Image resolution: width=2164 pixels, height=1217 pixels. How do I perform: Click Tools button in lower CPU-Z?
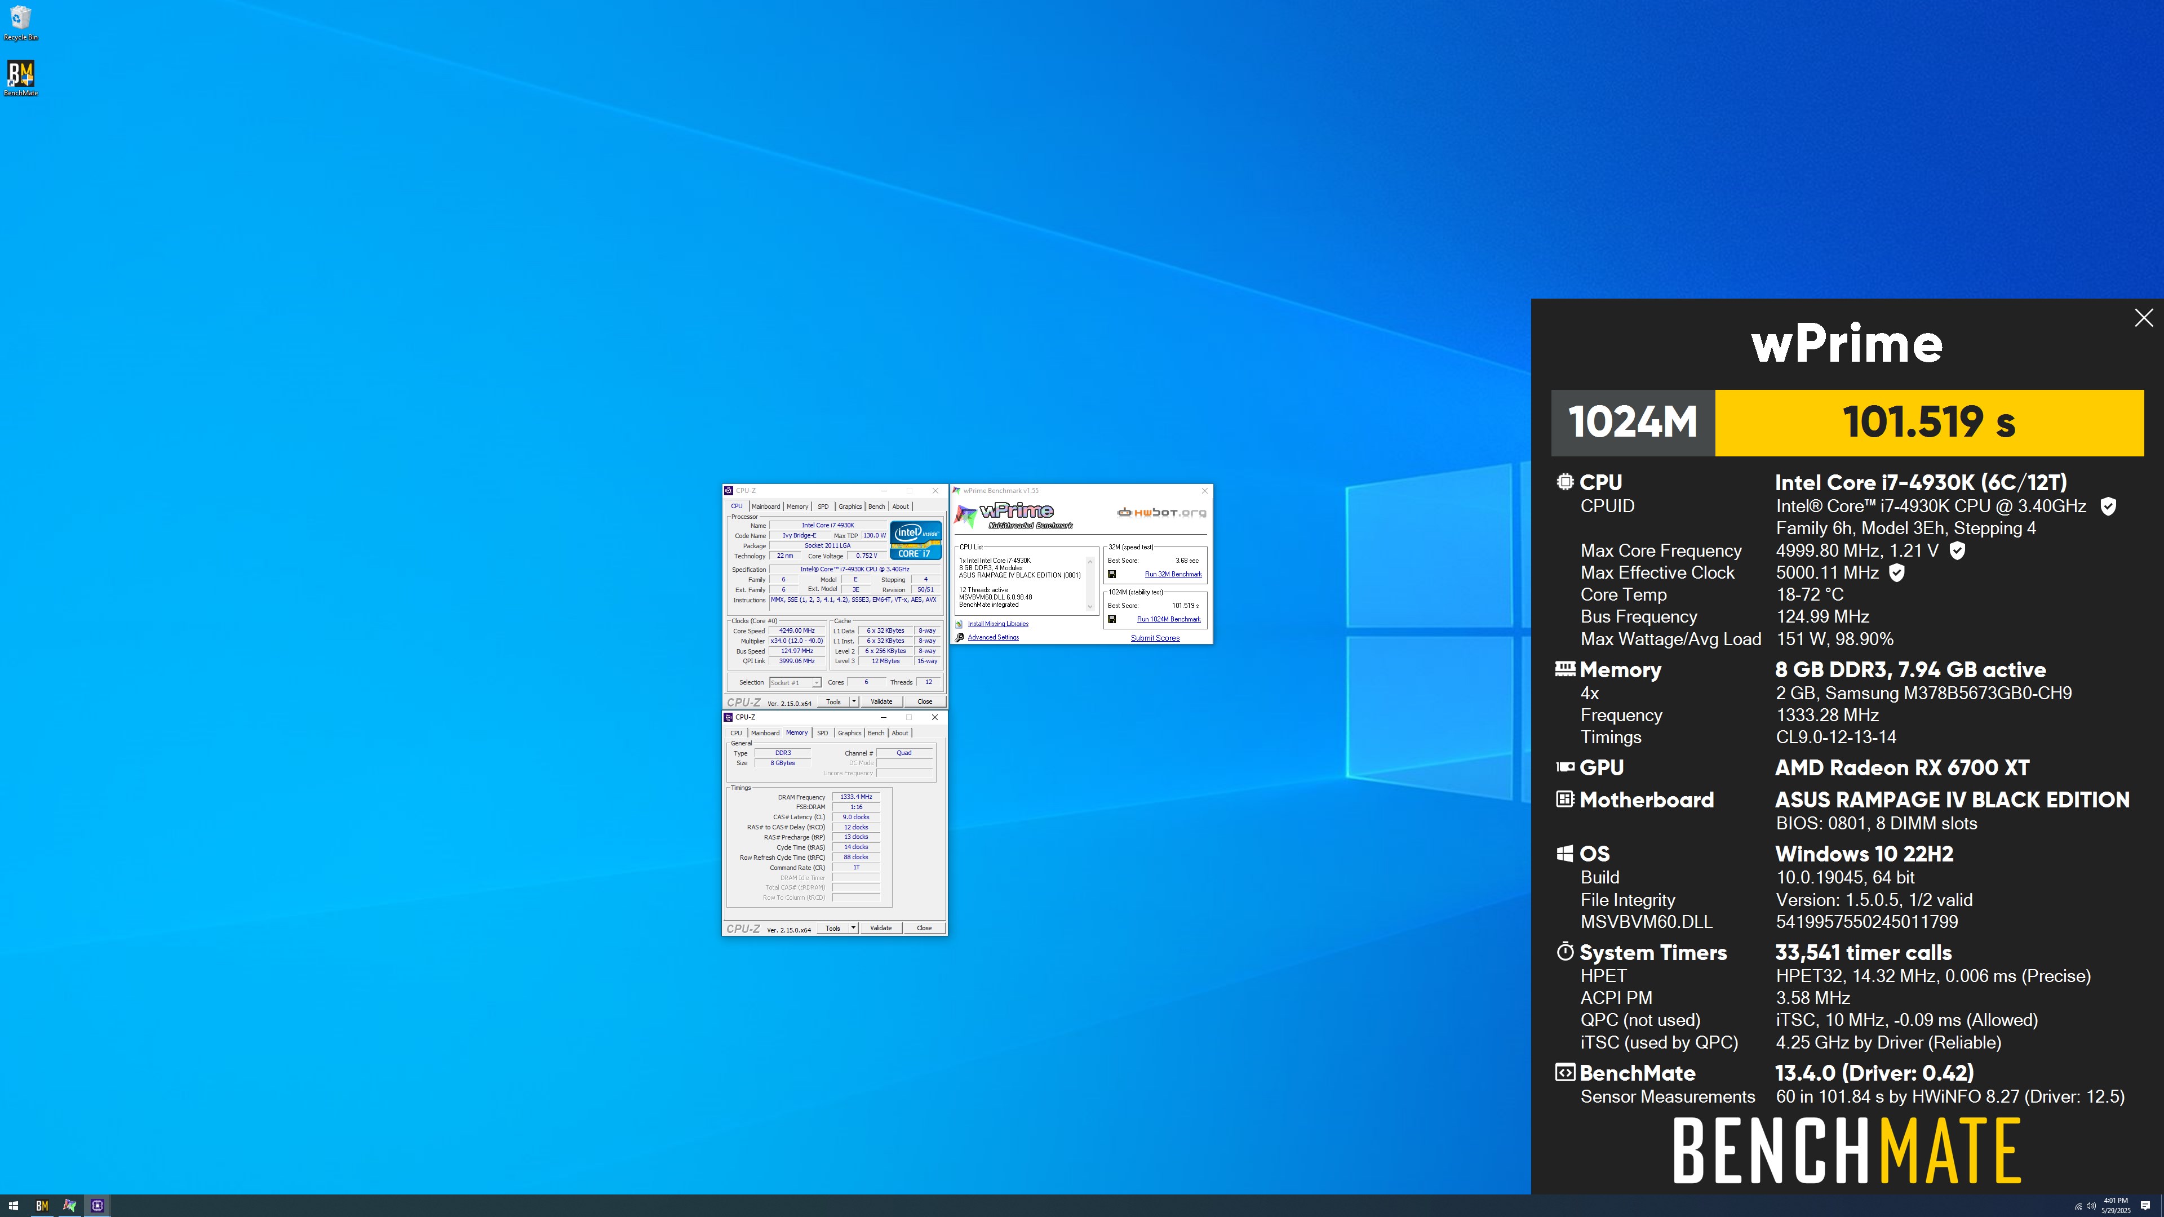pyautogui.click(x=832, y=928)
